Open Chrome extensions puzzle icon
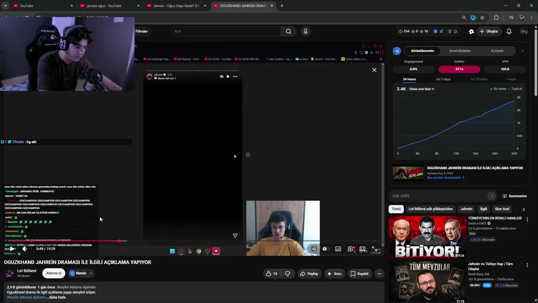The image size is (538, 303). (x=496, y=18)
